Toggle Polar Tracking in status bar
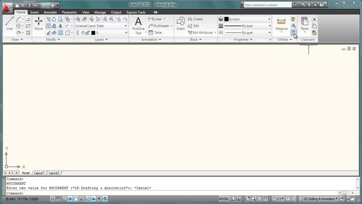The width and height of the screenshot is (362, 204). tap(70, 199)
